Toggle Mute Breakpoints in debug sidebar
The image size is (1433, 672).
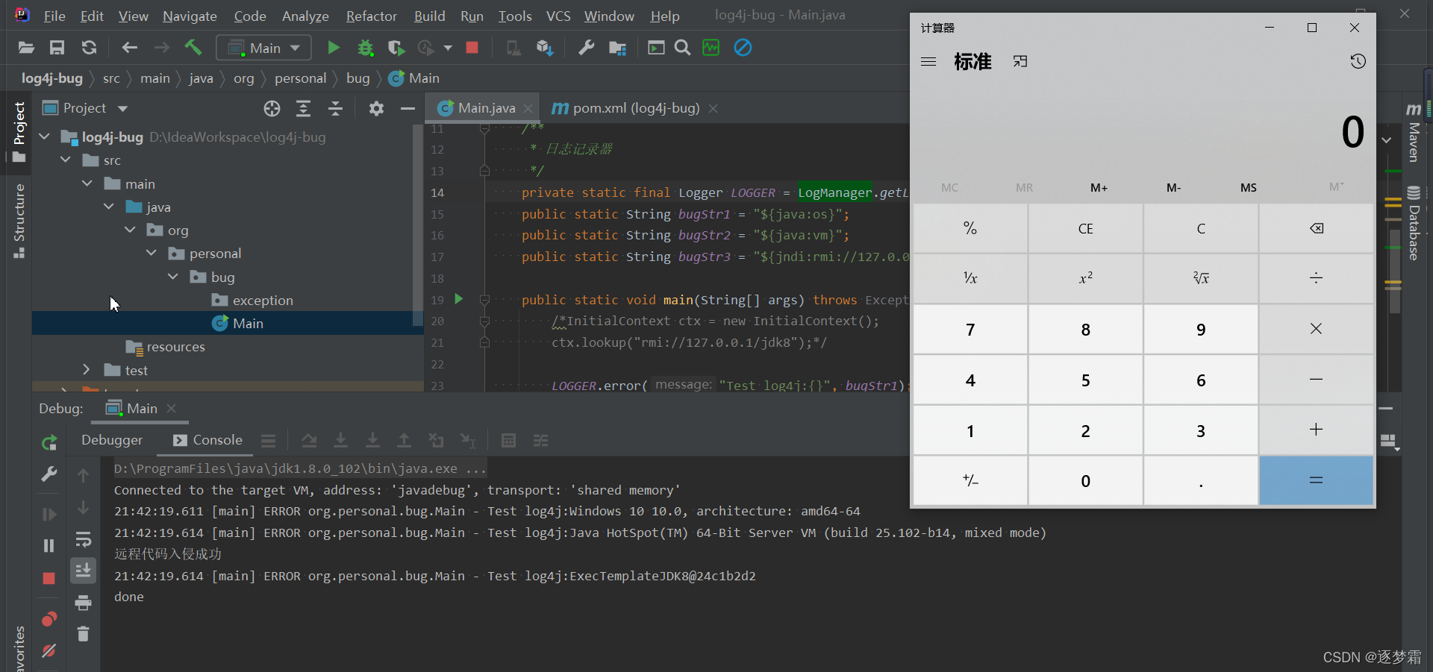pos(49,651)
